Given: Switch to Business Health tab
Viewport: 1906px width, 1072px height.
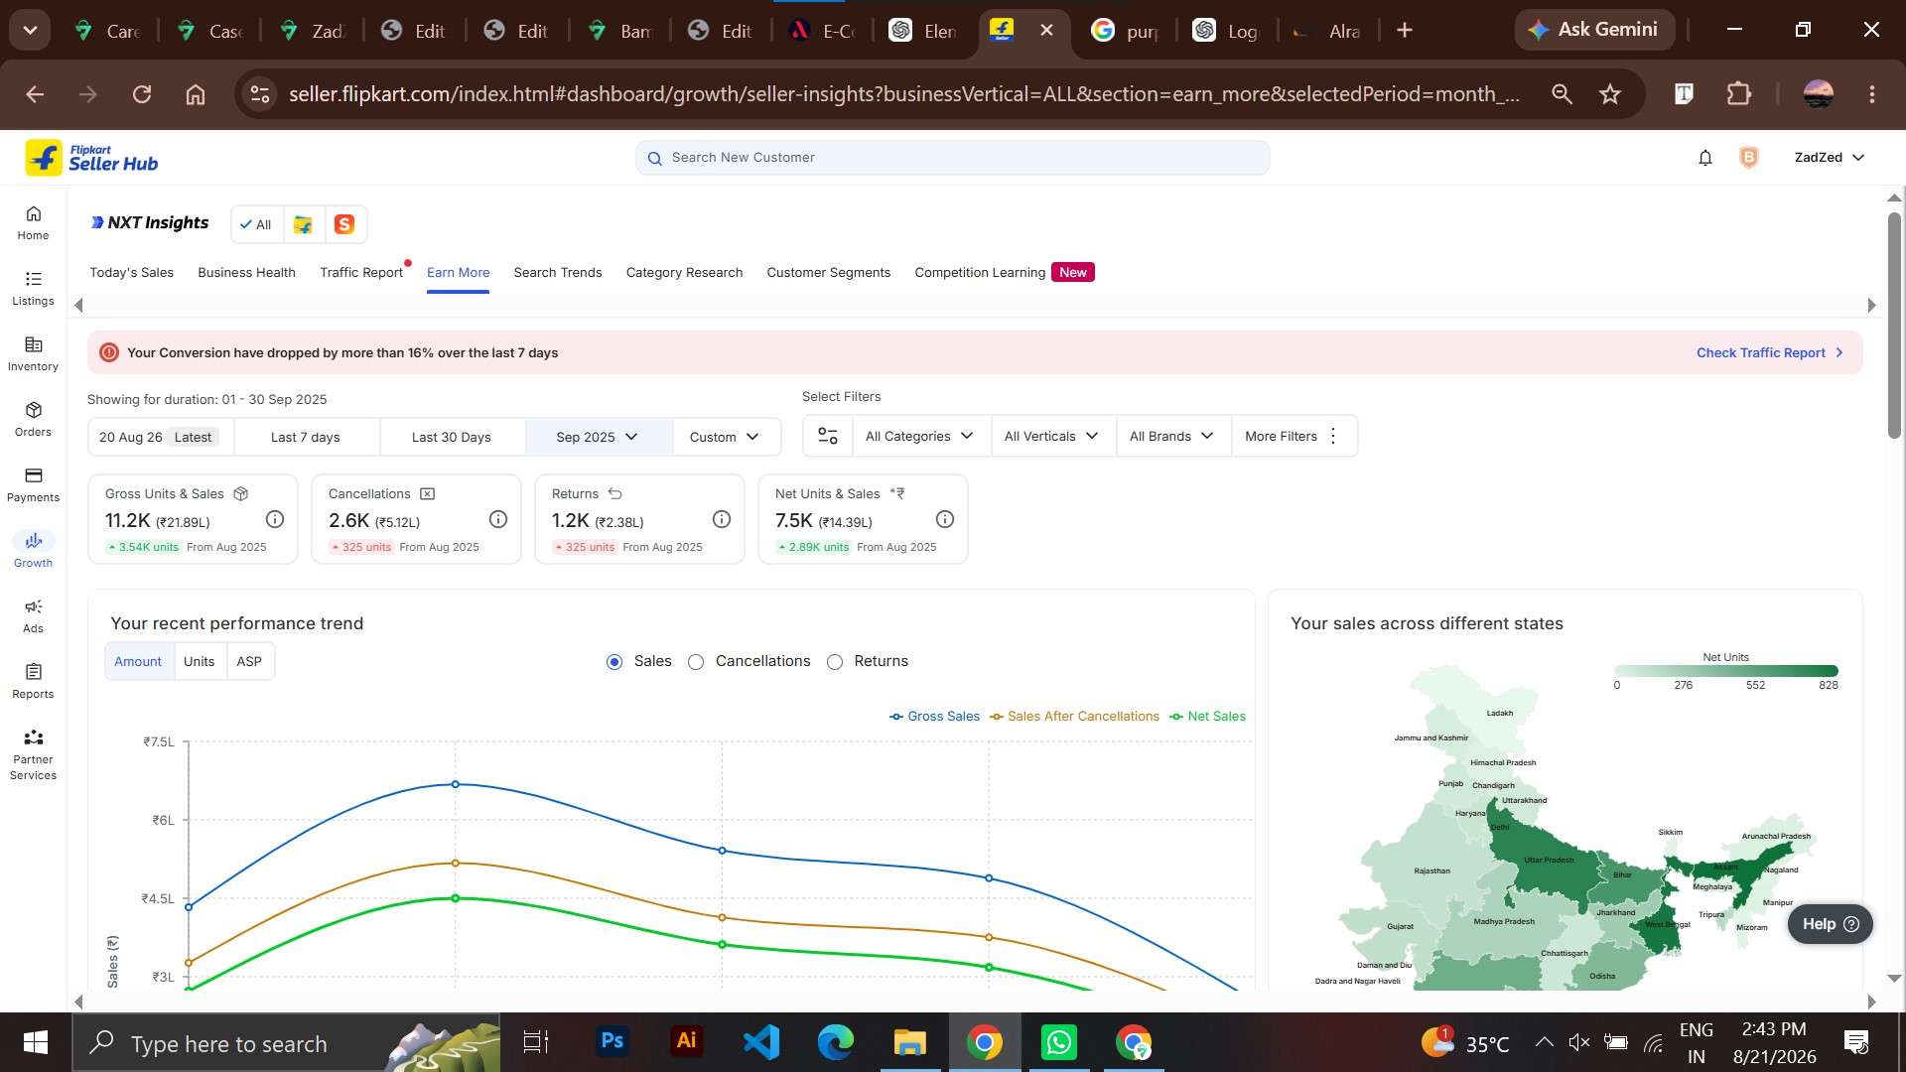Looking at the screenshot, I should [246, 273].
